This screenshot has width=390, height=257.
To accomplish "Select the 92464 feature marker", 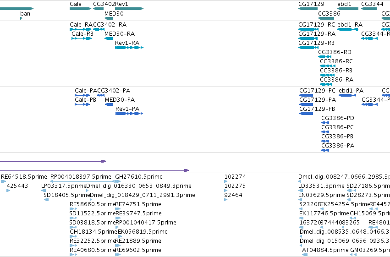I will (x=226, y=200).
